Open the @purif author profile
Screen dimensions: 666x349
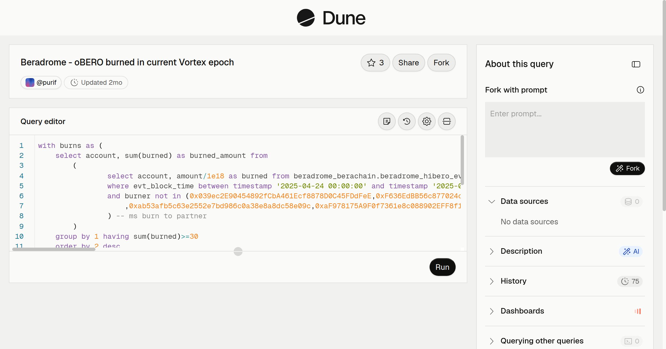click(x=41, y=83)
